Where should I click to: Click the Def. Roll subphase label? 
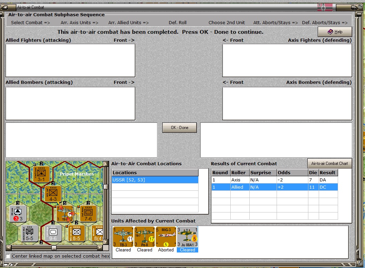[x=177, y=22]
